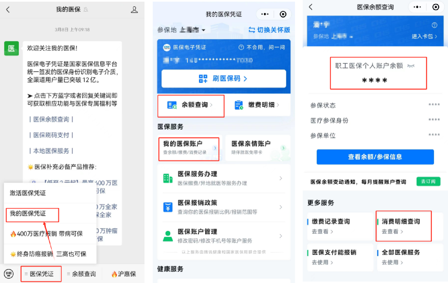Image resolution: width=448 pixels, height=283 pixels.
Task: Expand the 医保服务办理 row
Action: pyautogui.click(x=224, y=178)
